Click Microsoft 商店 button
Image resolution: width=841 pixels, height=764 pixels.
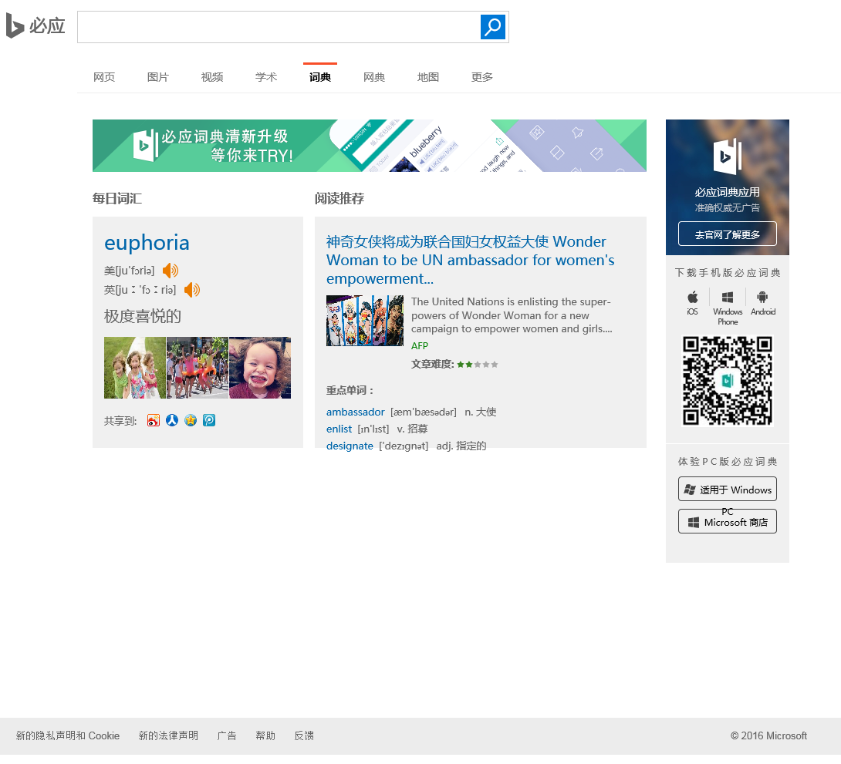[728, 521]
